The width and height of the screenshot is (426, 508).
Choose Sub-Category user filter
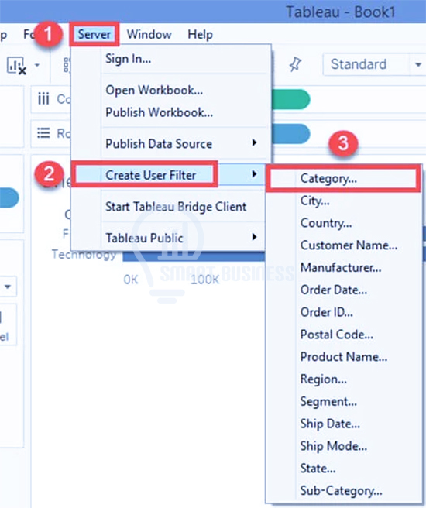pyautogui.click(x=343, y=491)
